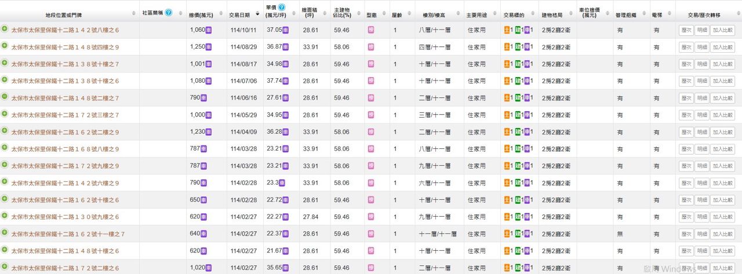Screen dimensions: 742x274
Task: Expand row for 保鐵十二路142號八樓之6
Action: coord(5,30)
